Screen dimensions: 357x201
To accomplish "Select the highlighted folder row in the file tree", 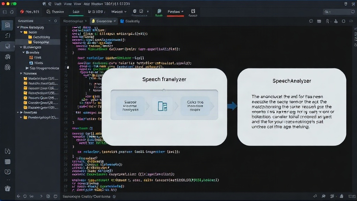I will [38, 42].
